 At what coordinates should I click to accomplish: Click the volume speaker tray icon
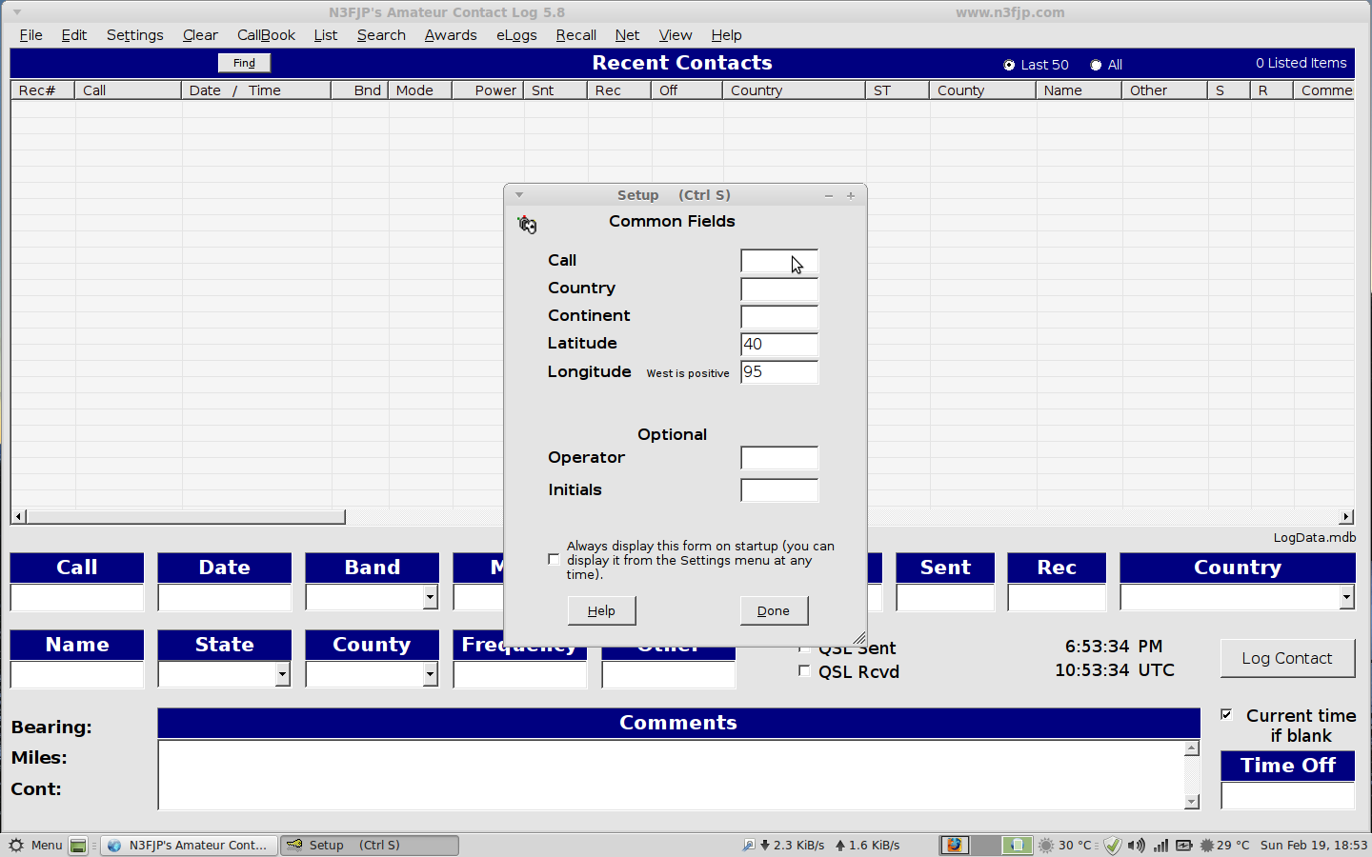click(x=1137, y=845)
